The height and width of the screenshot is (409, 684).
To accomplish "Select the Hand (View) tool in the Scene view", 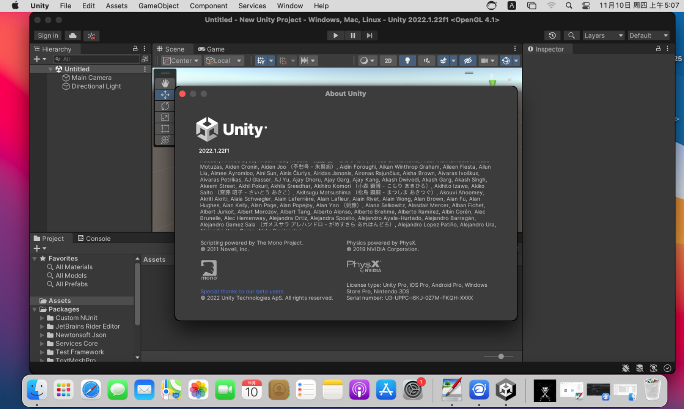I will coord(165,83).
